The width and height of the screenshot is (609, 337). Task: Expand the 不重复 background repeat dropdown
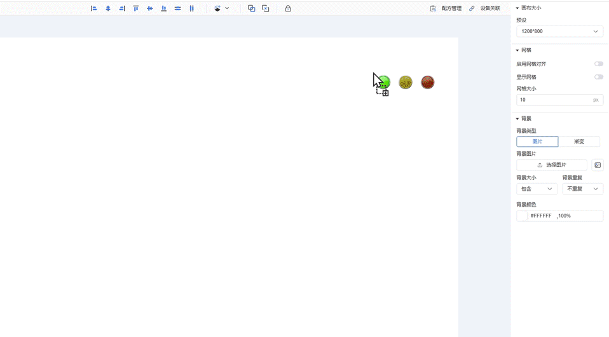tap(582, 189)
